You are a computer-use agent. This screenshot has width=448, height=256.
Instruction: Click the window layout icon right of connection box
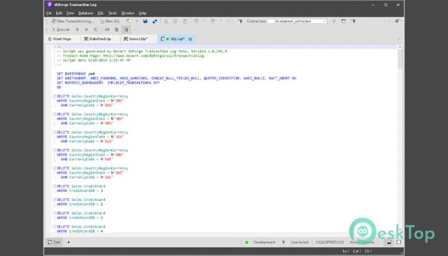[344, 21]
